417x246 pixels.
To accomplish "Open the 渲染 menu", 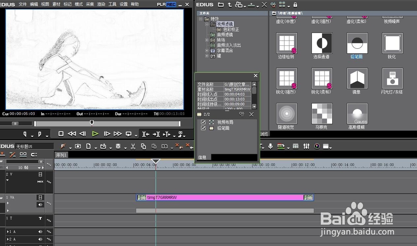I will [101, 4].
